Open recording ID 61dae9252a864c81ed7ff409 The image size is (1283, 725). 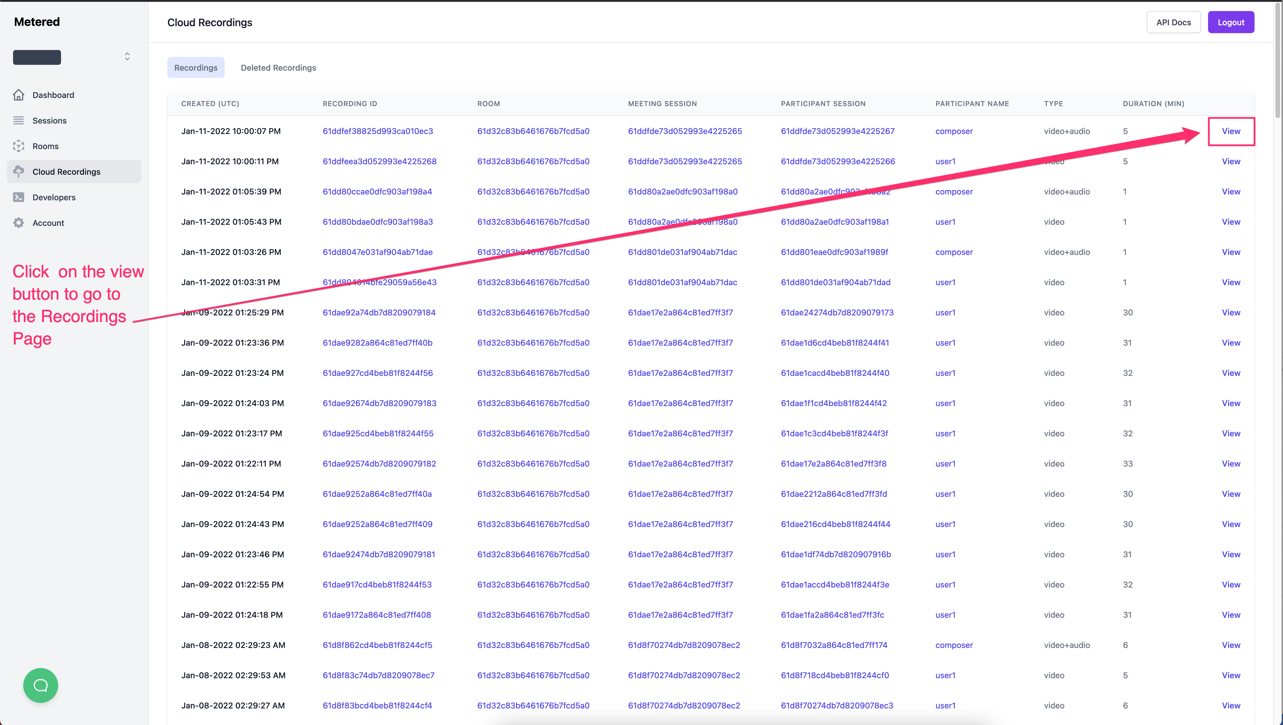pos(377,524)
